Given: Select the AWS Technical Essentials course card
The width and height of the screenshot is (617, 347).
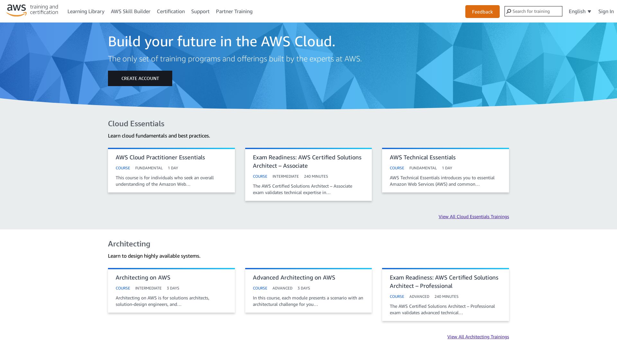Looking at the screenshot, I should [445, 170].
